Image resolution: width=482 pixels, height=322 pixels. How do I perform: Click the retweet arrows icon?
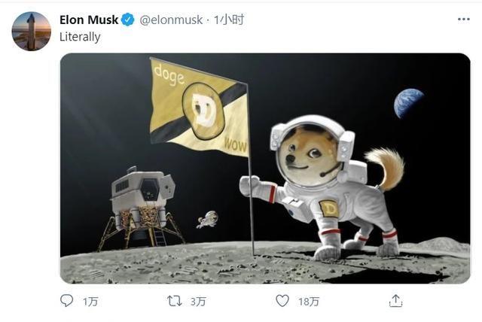[174, 301]
